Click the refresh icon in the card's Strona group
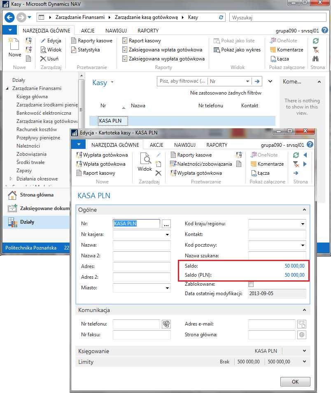 (x=296, y=155)
